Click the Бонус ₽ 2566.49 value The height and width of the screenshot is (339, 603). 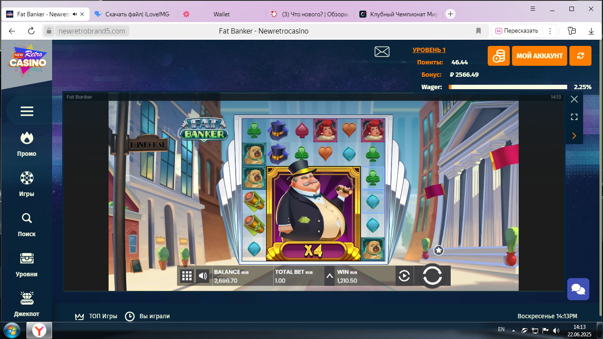pyautogui.click(x=464, y=75)
